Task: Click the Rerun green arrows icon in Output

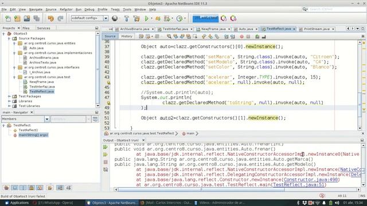Action: click(x=106, y=147)
